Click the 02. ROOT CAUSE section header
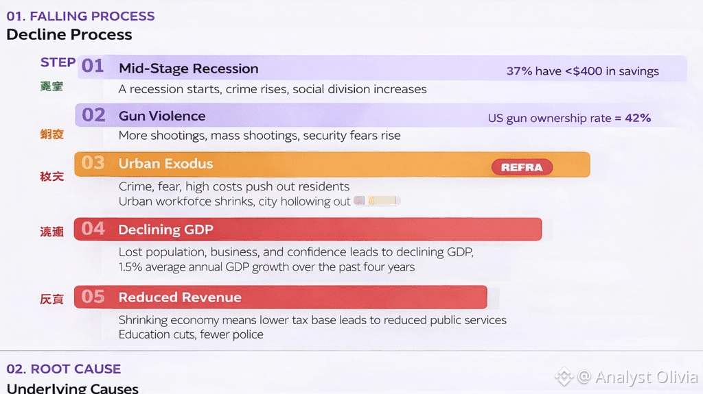This screenshot has width=703, height=394. click(x=64, y=369)
